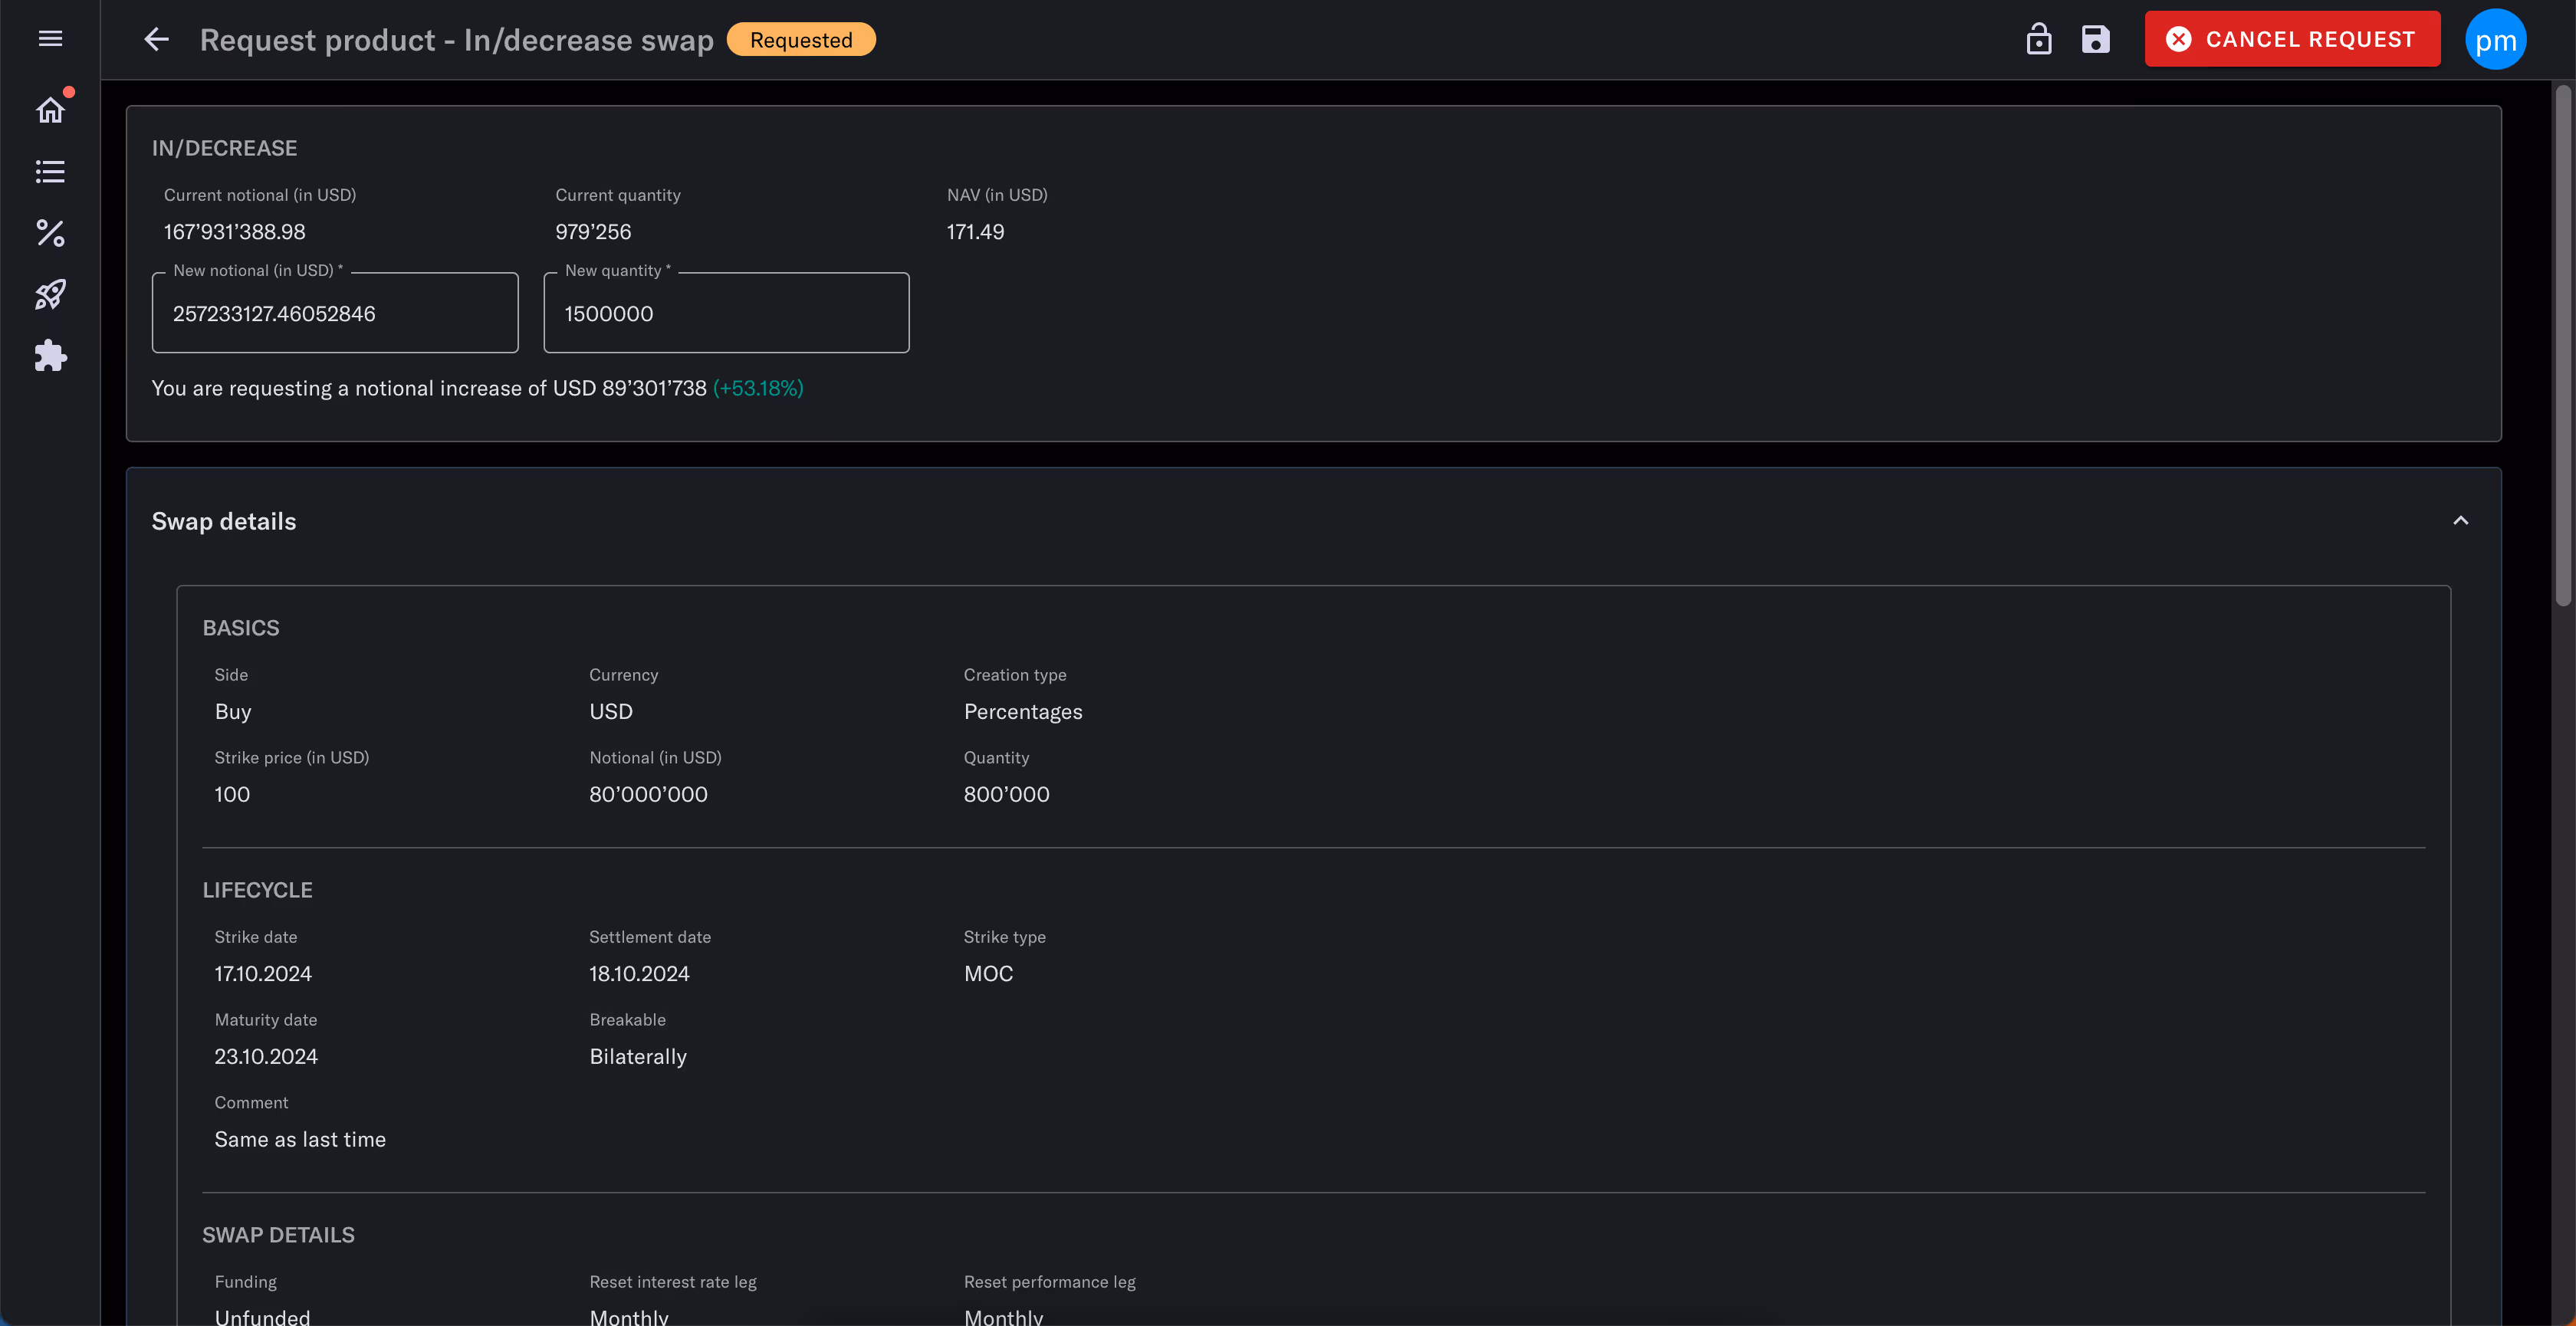2576x1326 pixels.
Task: Open the rocket launch sidebar icon
Action: (x=50, y=295)
